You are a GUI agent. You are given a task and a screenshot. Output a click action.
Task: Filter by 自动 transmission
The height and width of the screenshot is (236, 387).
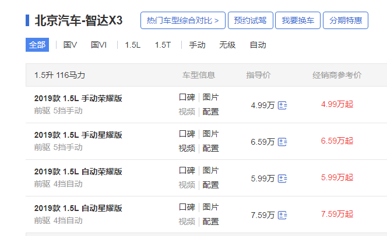click(x=258, y=45)
